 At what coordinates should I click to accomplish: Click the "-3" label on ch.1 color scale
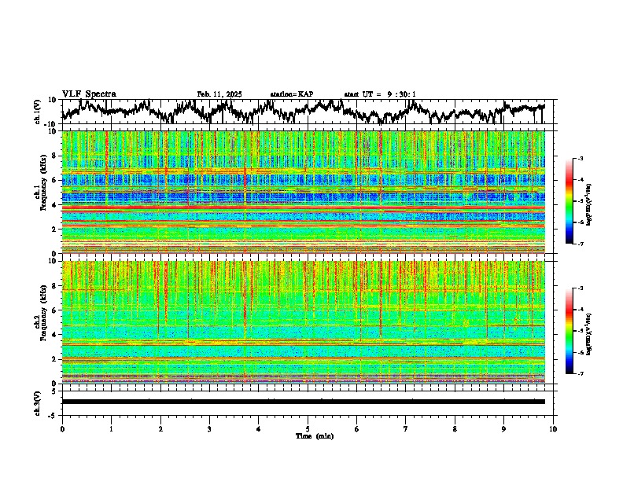point(581,158)
